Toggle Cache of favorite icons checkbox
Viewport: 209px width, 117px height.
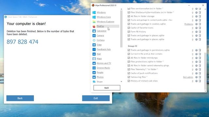tap(129, 28)
